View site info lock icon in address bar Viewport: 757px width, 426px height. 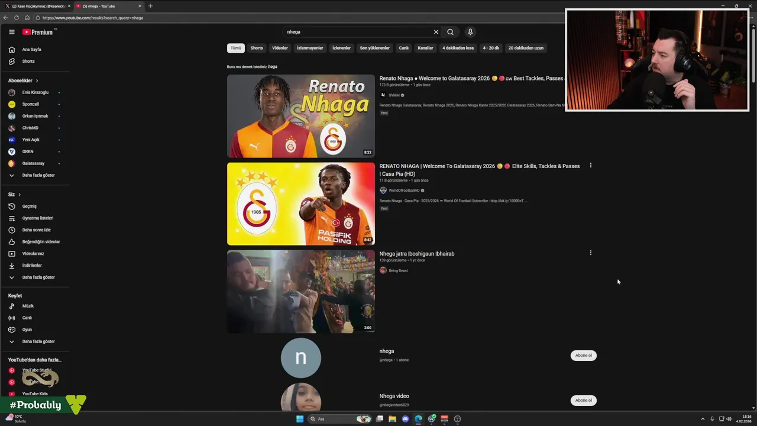tap(38, 18)
